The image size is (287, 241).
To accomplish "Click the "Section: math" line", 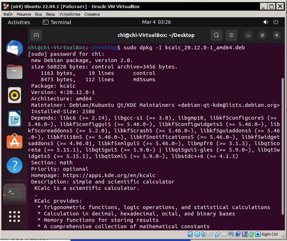I will tap(52, 163).
